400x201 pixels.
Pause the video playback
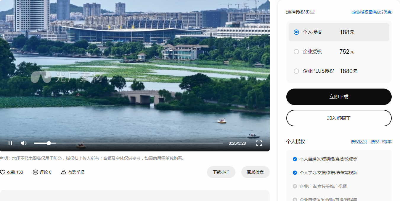10,143
